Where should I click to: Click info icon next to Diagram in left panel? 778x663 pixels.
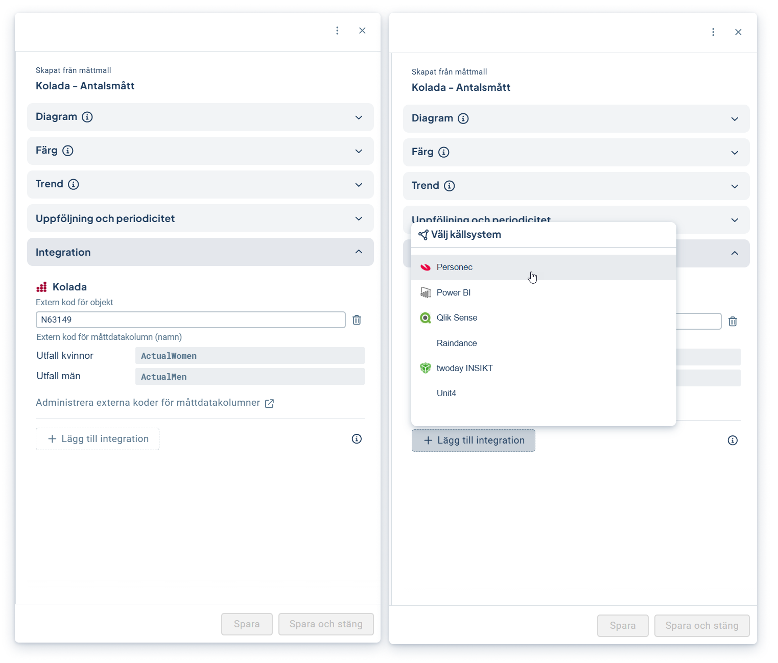[87, 117]
